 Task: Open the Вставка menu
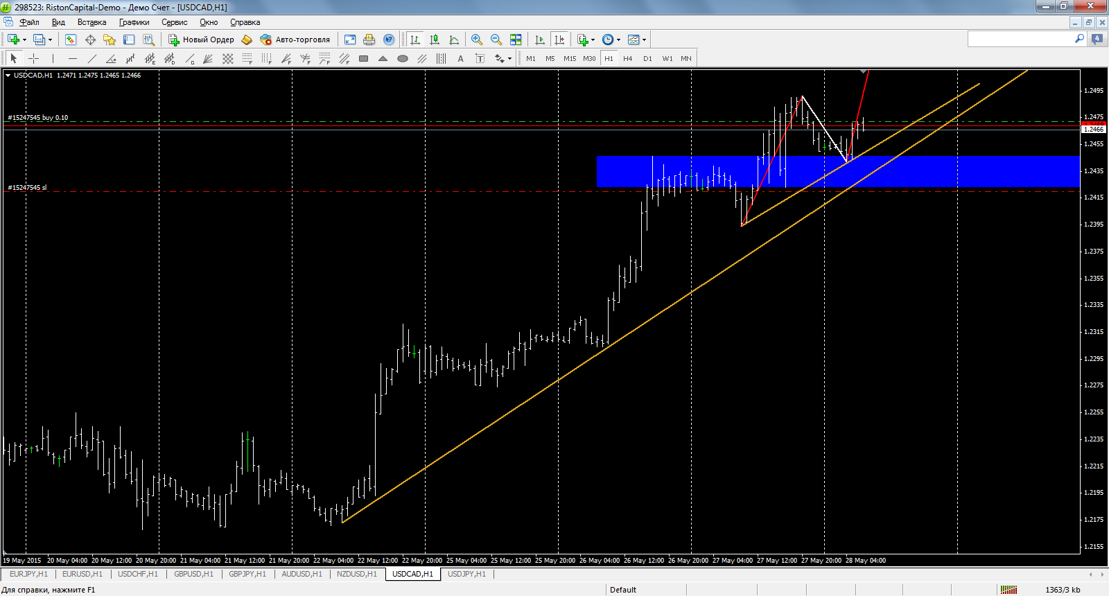coord(91,22)
